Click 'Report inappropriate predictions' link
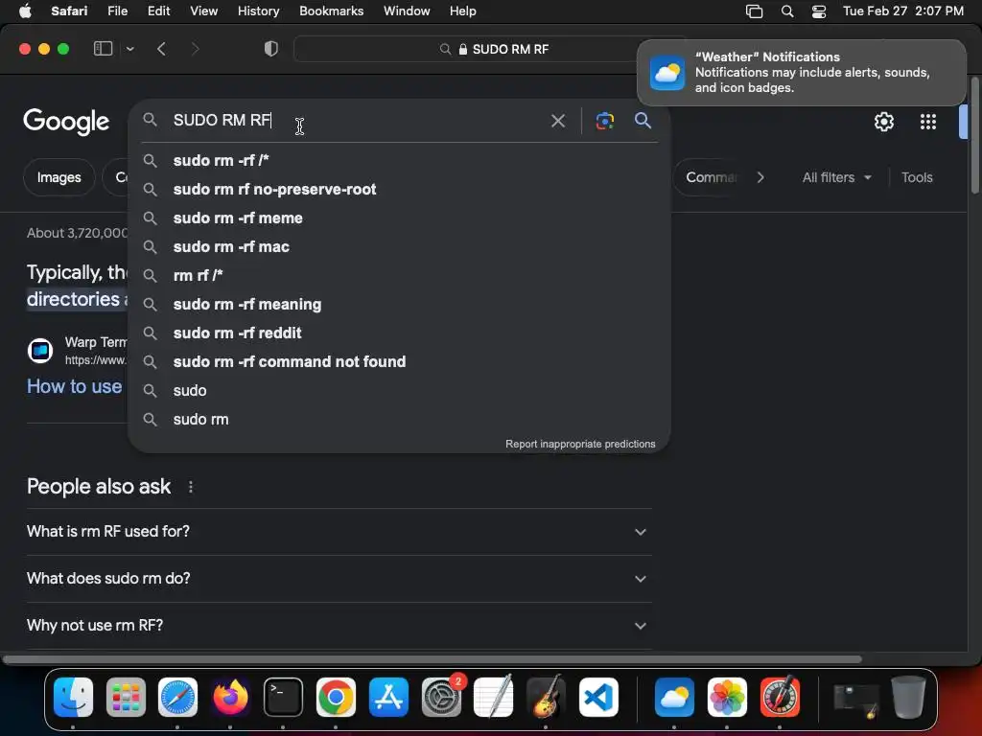The height and width of the screenshot is (736, 982). [x=580, y=444]
